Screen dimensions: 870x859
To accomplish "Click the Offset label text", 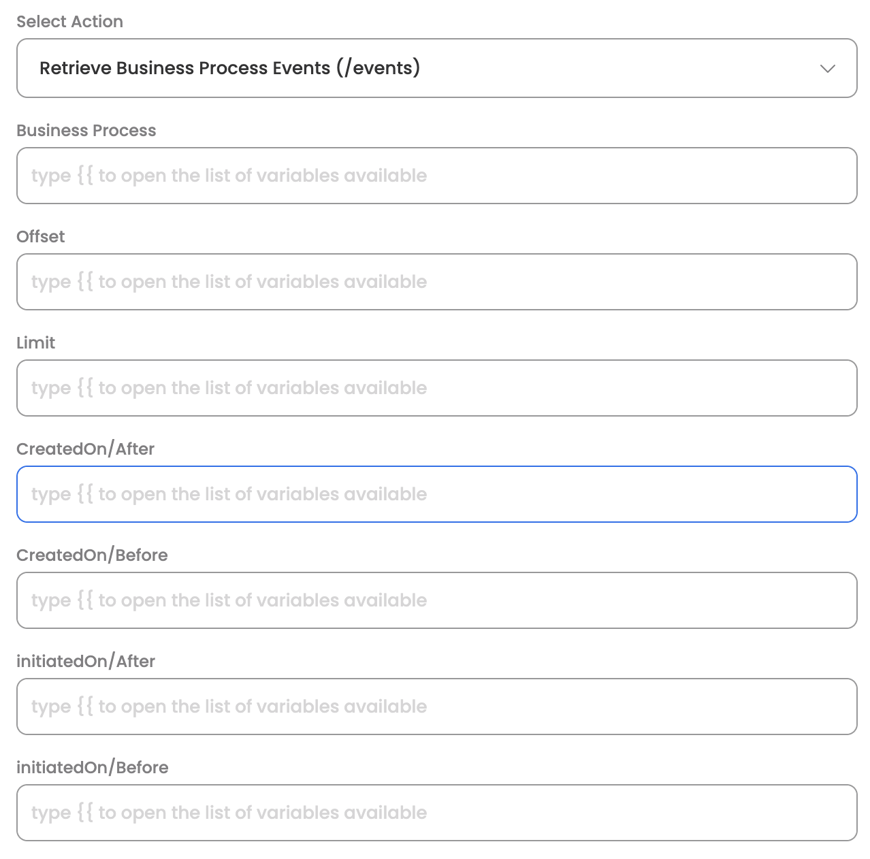I will [x=41, y=237].
